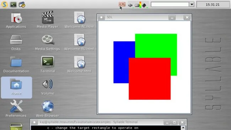Select the Home folder icon
Viewport: 231px width, 130px height.
pyautogui.click(x=16, y=88)
